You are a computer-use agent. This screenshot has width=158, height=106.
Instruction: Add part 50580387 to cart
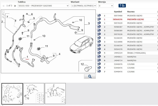99,27
